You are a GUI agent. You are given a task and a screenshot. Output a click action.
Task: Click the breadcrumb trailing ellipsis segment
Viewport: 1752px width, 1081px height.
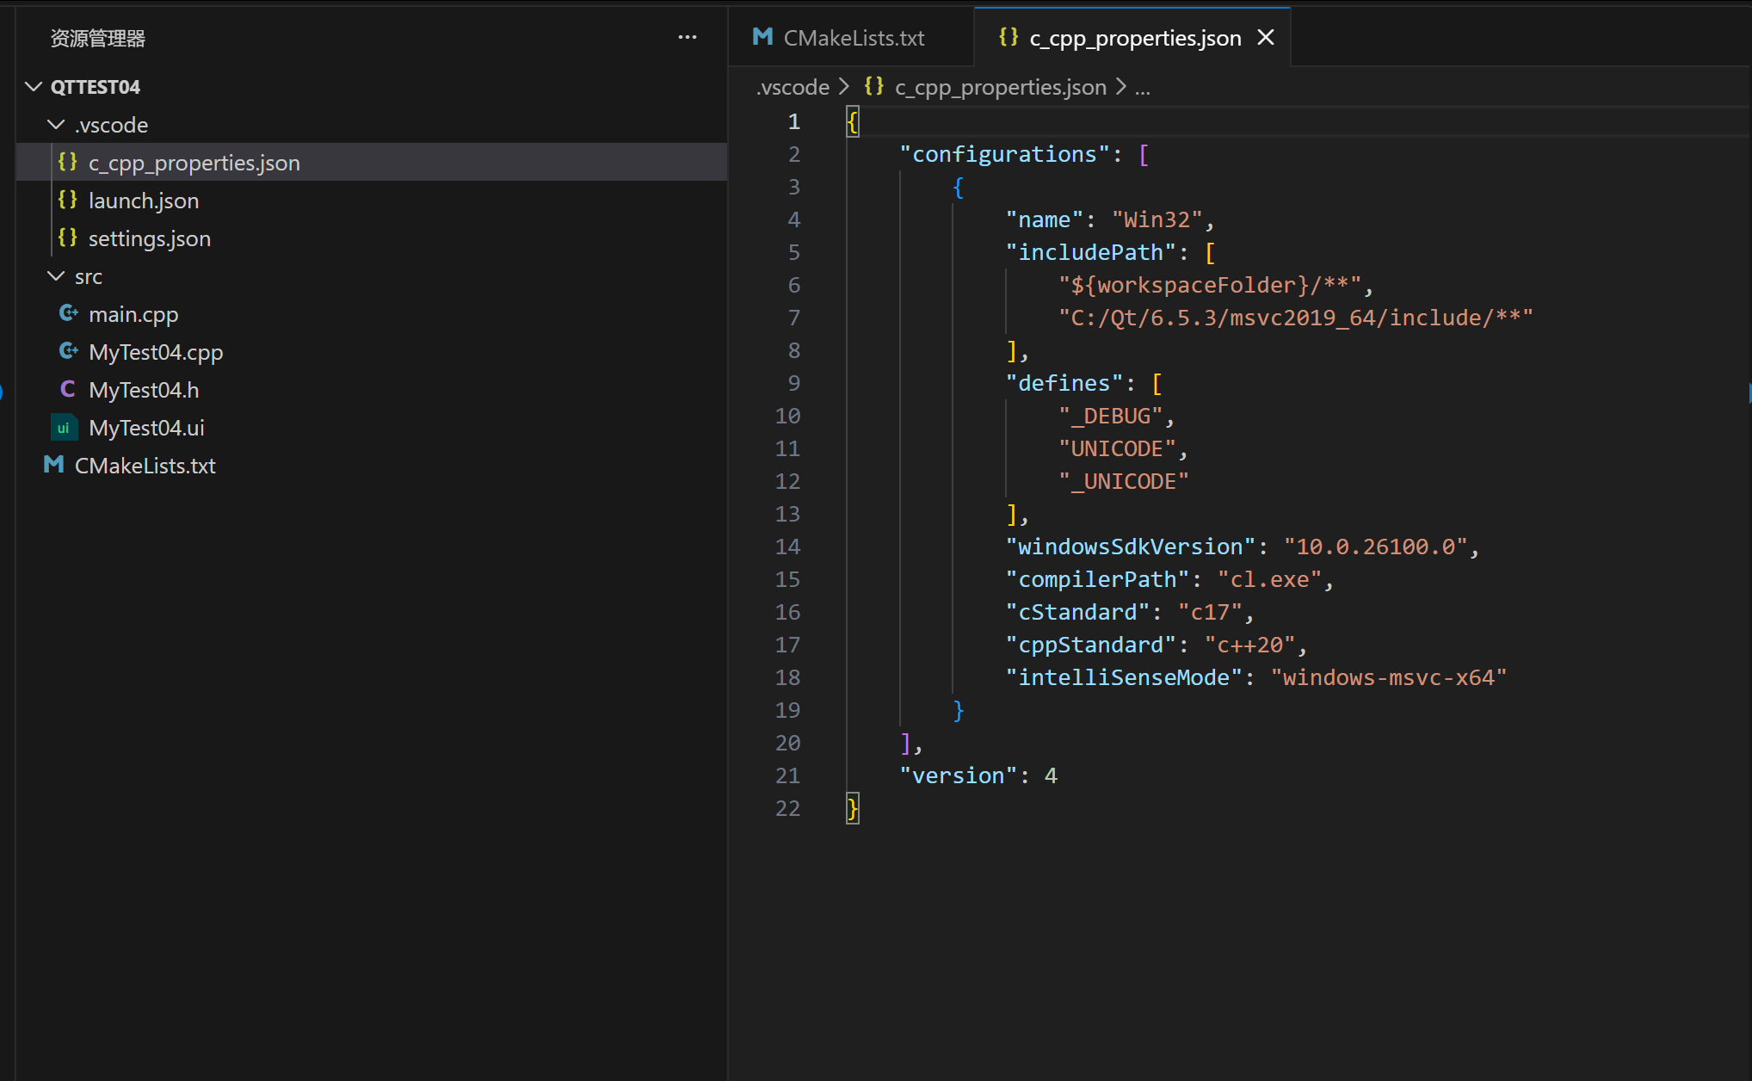point(1142,87)
